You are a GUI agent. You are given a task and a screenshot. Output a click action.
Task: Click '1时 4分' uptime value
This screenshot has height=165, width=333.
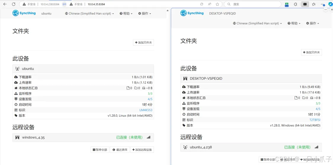pyautogui.click(x=147, y=104)
